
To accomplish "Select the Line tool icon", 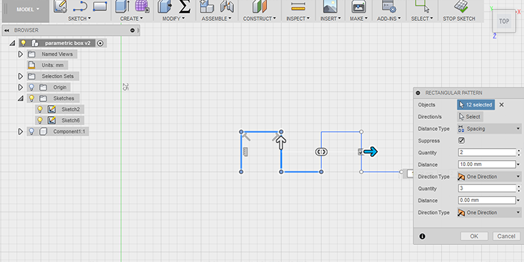I will click(x=80, y=6).
